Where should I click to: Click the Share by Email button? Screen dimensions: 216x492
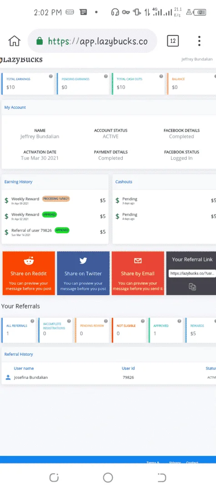[x=138, y=273]
